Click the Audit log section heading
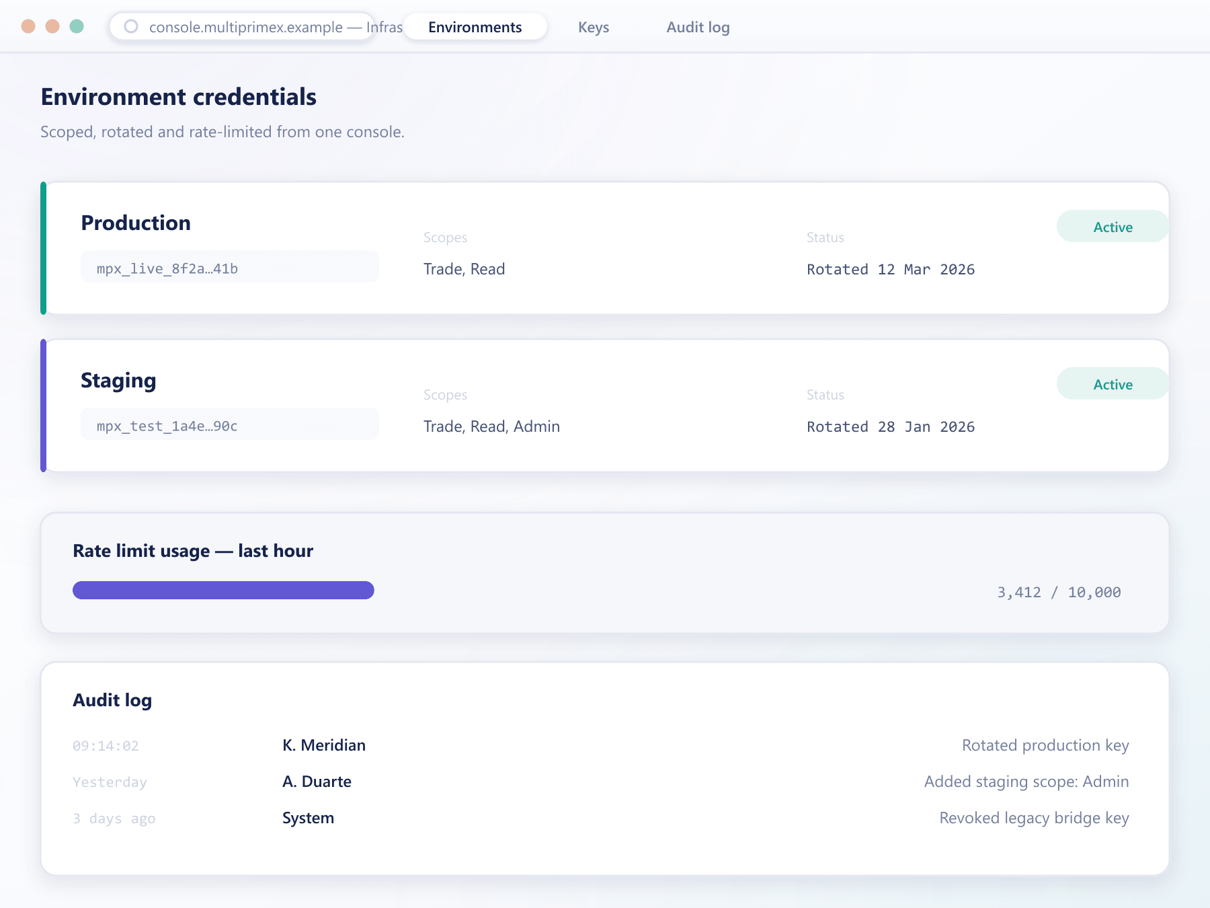The height and width of the screenshot is (908, 1210). pyautogui.click(x=112, y=700)
